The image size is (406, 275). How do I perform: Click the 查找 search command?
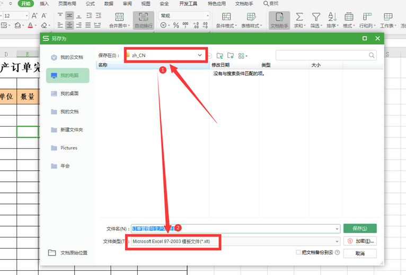click(271, 4)
